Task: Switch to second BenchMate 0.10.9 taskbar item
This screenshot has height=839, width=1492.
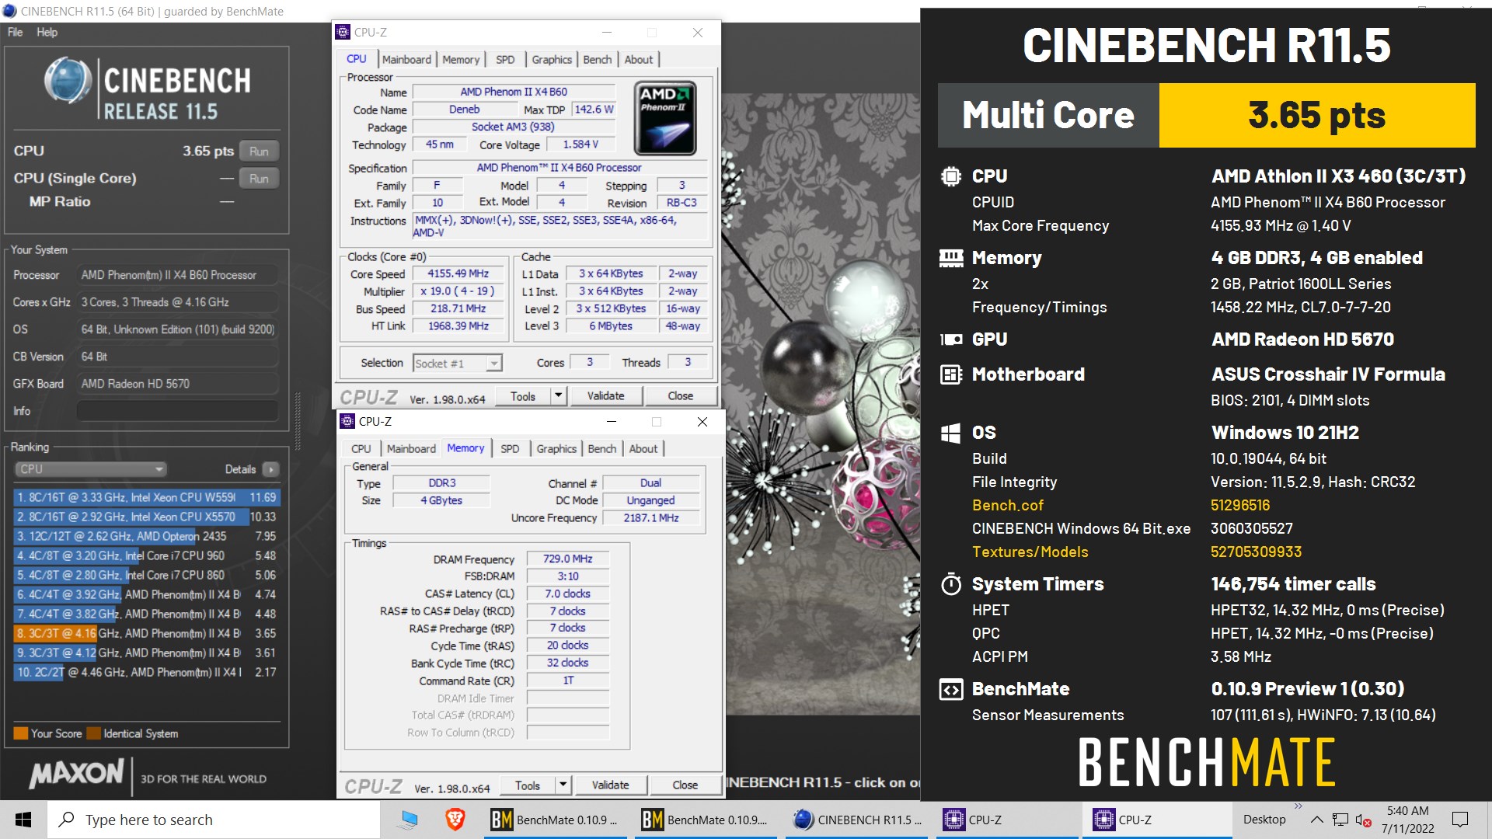Action: (706, 820)
